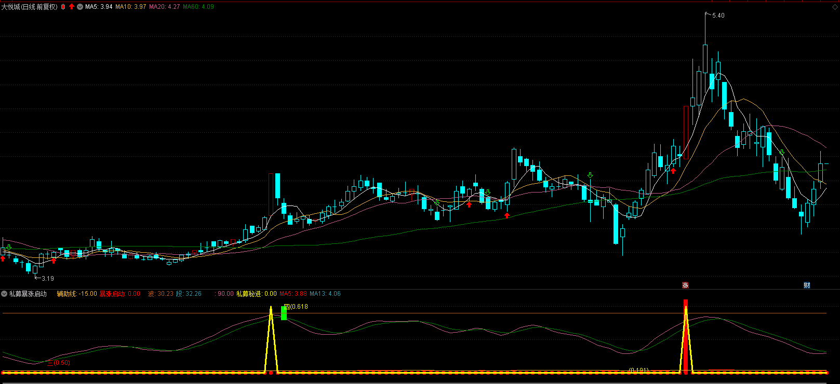The image size is (840, 384).
Task: Expand the 私募暴涨启动 indicator dropdown arrow
Action: click(x=4, y=294)
